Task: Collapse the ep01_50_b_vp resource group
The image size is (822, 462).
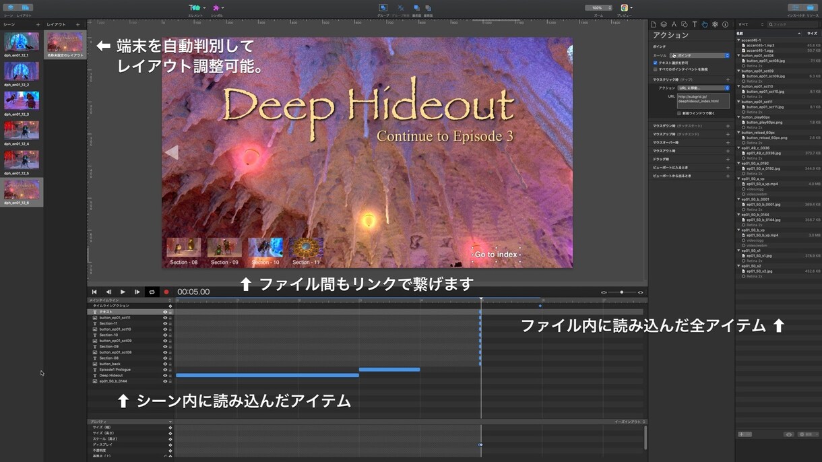Action: coord(738,230)
